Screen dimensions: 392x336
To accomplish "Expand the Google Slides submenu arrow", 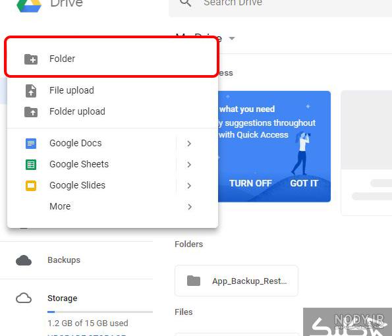I will pos(189,186).
